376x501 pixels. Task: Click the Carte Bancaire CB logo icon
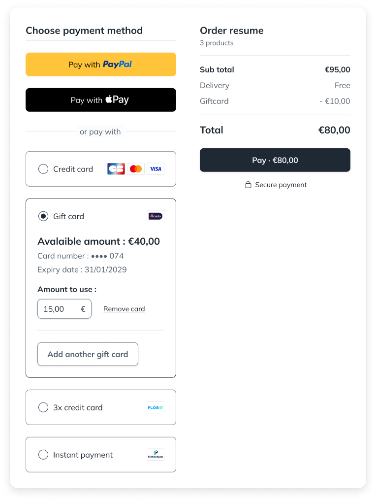[x=116, y=169]
